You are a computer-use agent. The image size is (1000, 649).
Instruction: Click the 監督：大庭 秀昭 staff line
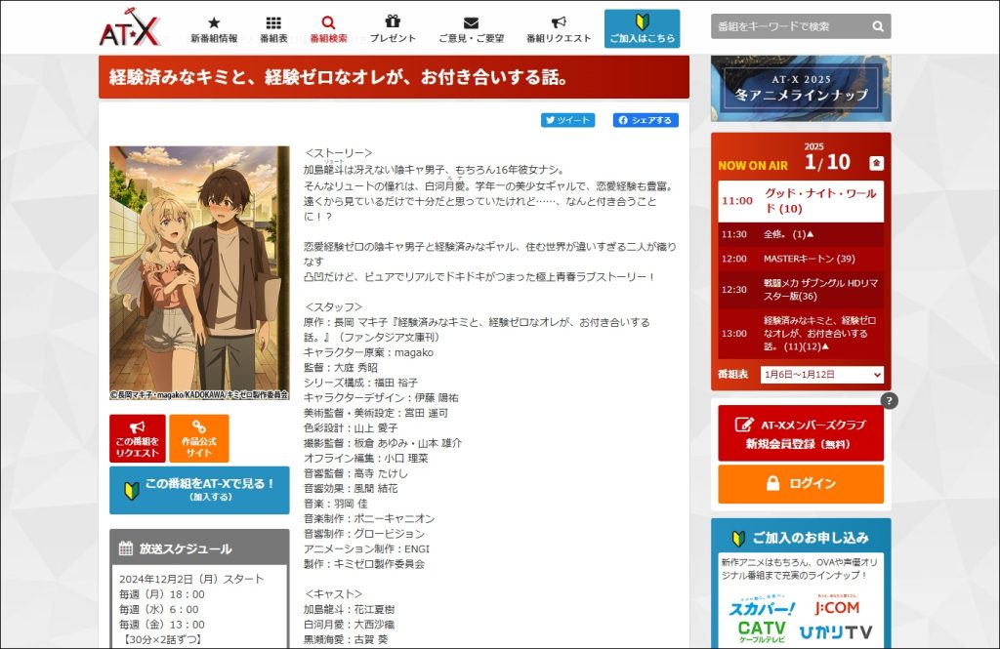[x=341, y=368]
